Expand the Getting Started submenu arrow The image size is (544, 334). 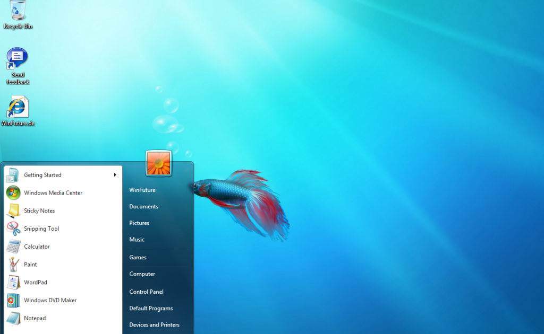[x=115, y=175]
